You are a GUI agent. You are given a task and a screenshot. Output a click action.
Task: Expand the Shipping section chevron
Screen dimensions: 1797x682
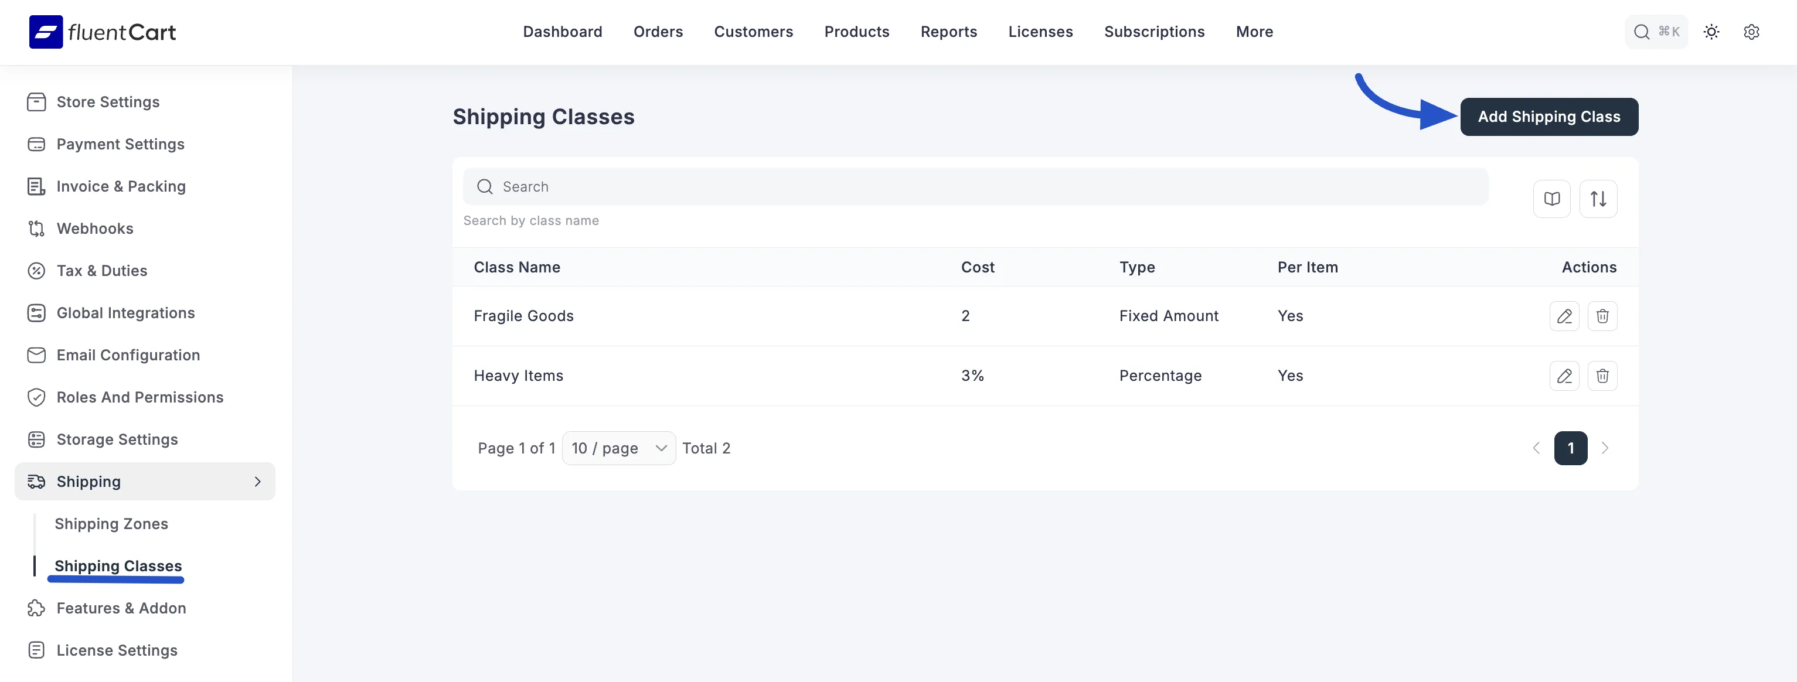pos(257,481)
